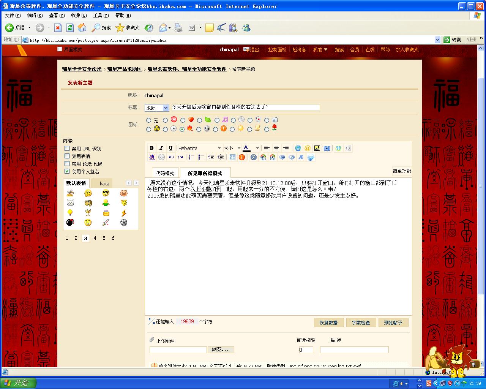This screenshot has height=389, width=486.
Task: Open the address bar URL history dropdown
Action: pos(437,40)
